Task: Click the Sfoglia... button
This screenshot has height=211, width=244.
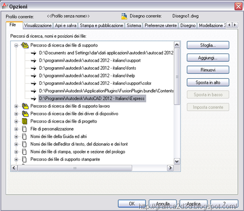Action: [208, 45]
